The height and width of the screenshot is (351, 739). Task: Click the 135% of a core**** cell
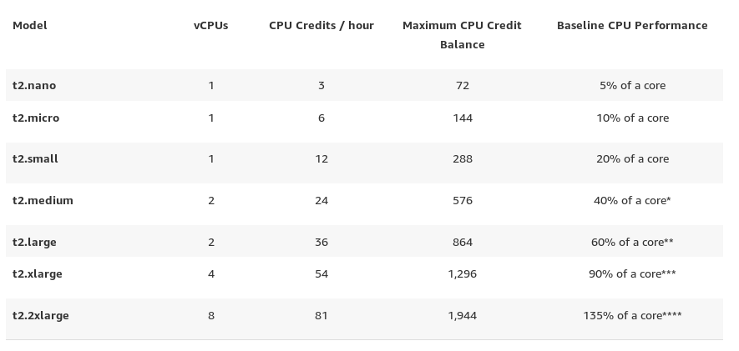(632, 315)
